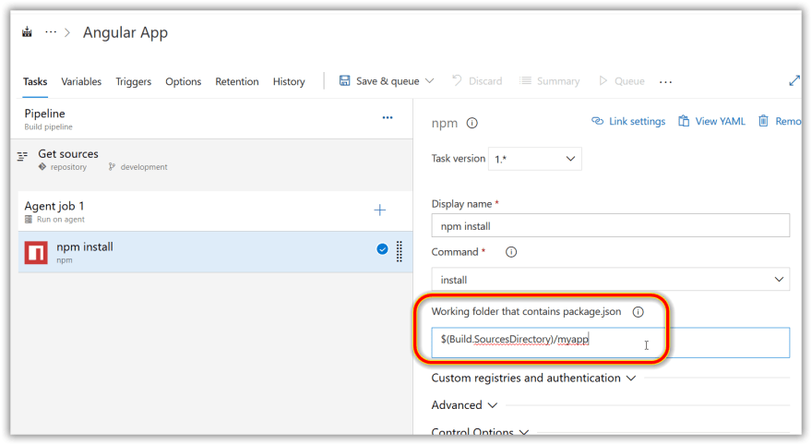
Task: Show npm task info icon
Action: 472,124
